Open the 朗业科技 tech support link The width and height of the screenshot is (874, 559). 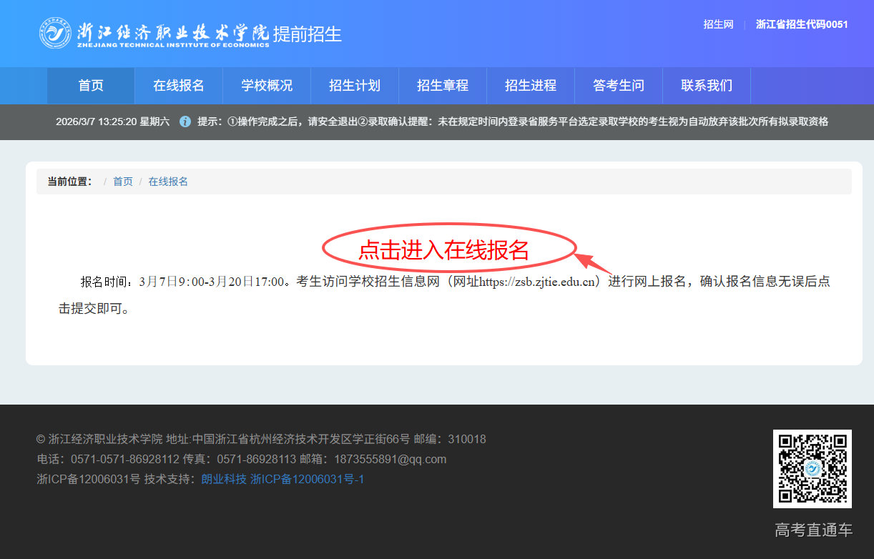(x=224, y=479)
